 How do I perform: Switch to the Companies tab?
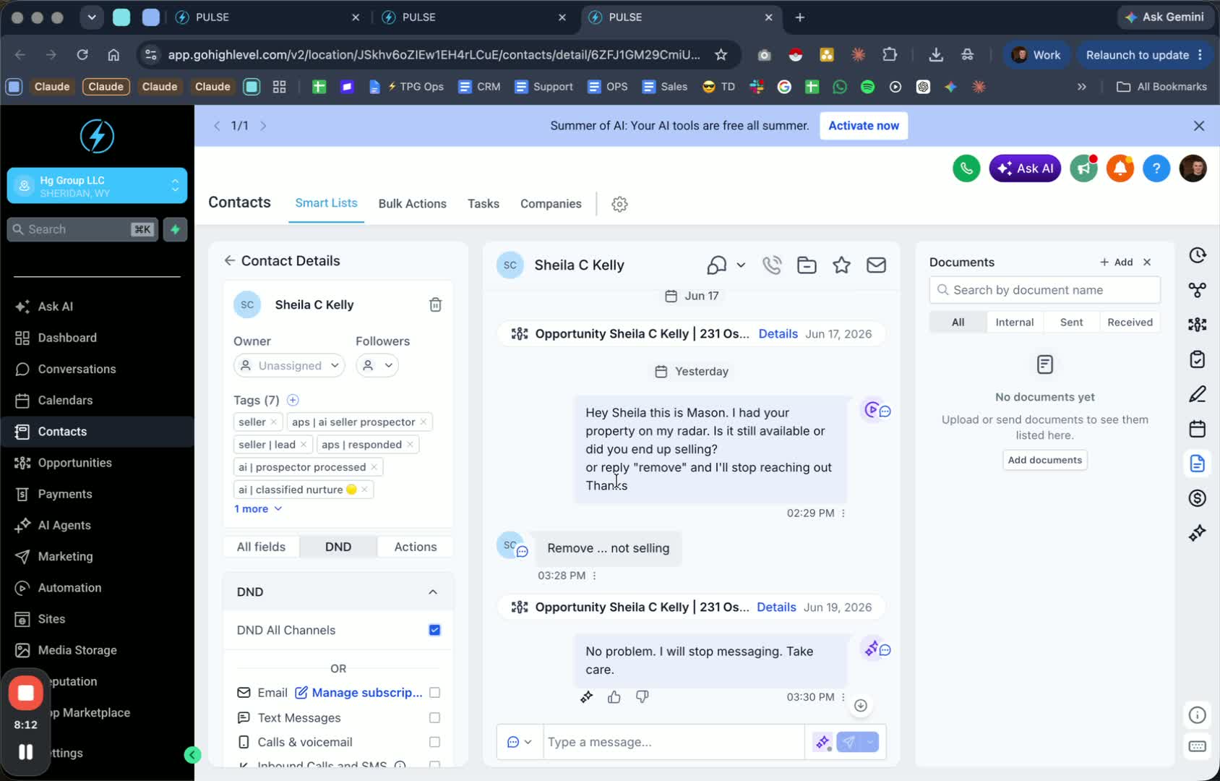[551, 204]
